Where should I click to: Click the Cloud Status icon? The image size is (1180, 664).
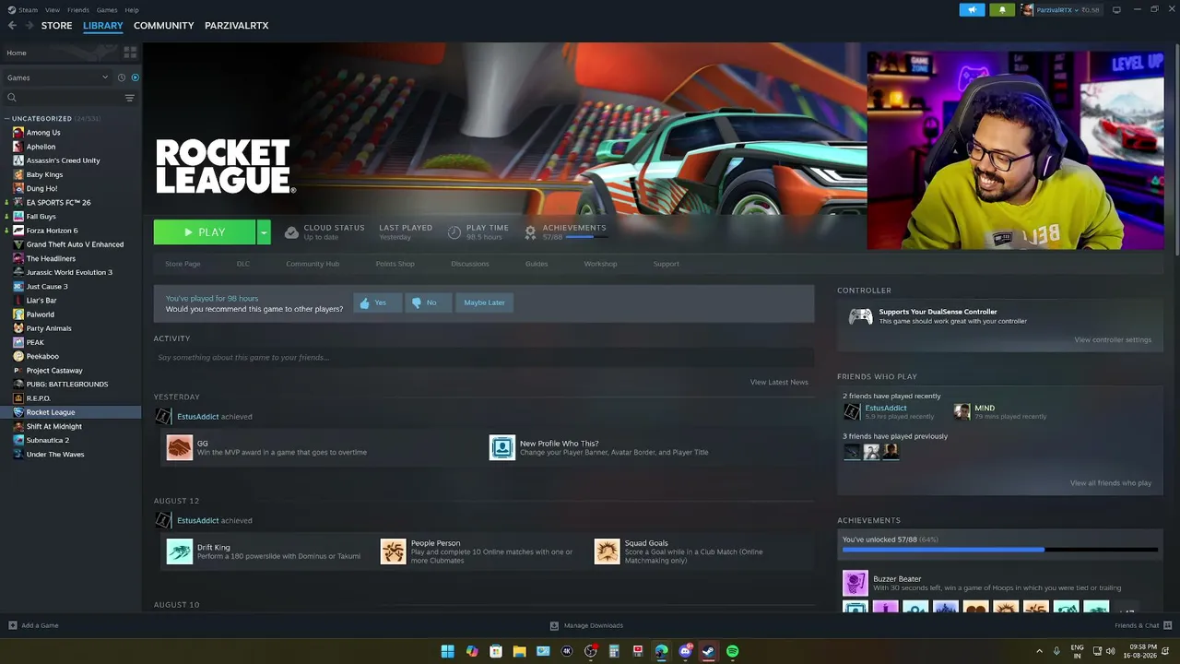click(291, 232)
